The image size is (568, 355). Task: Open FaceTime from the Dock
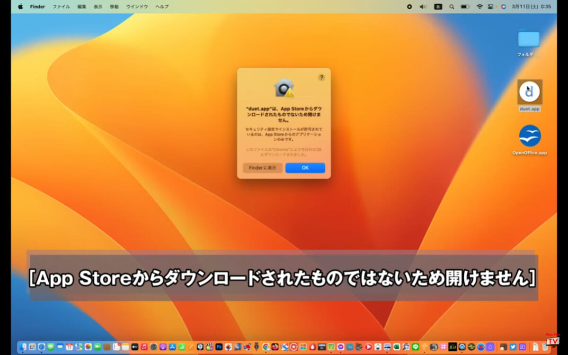click(x=98, y=347)
